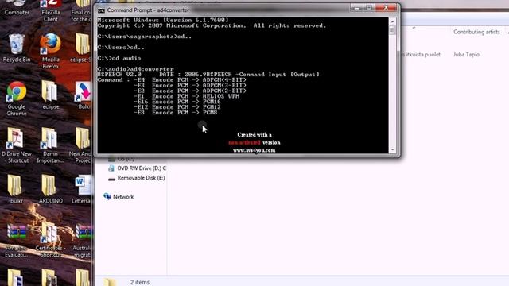Open the Letters Word document icon

pyautogui.click(x=82, y=189)
